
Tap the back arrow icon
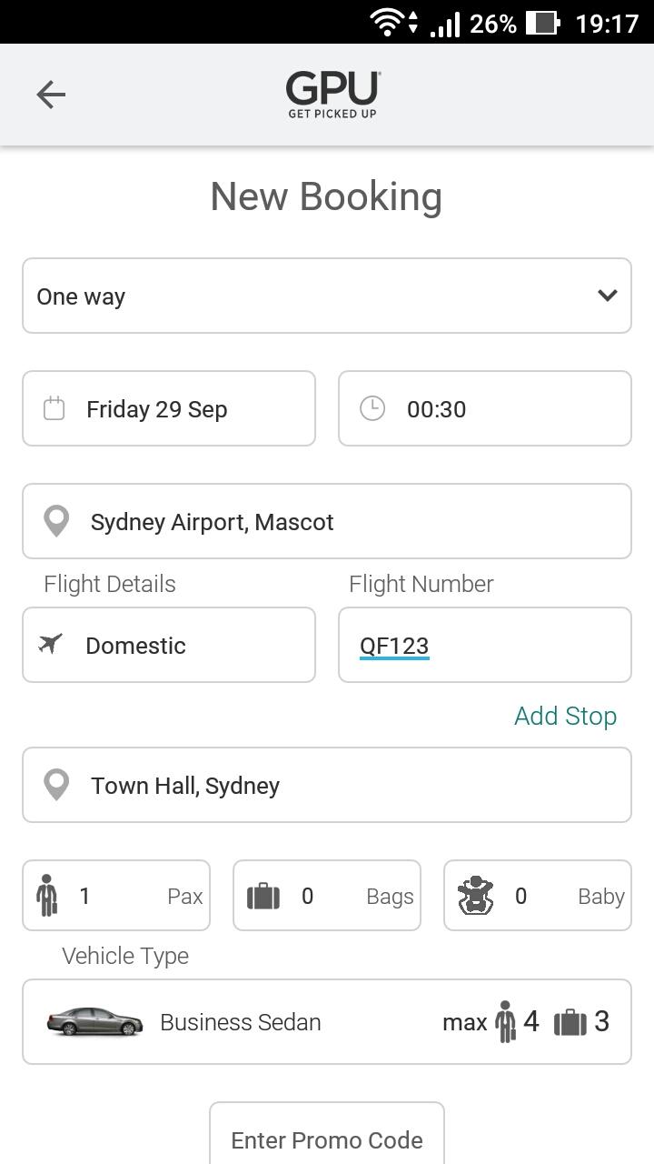tap(51, 95)
